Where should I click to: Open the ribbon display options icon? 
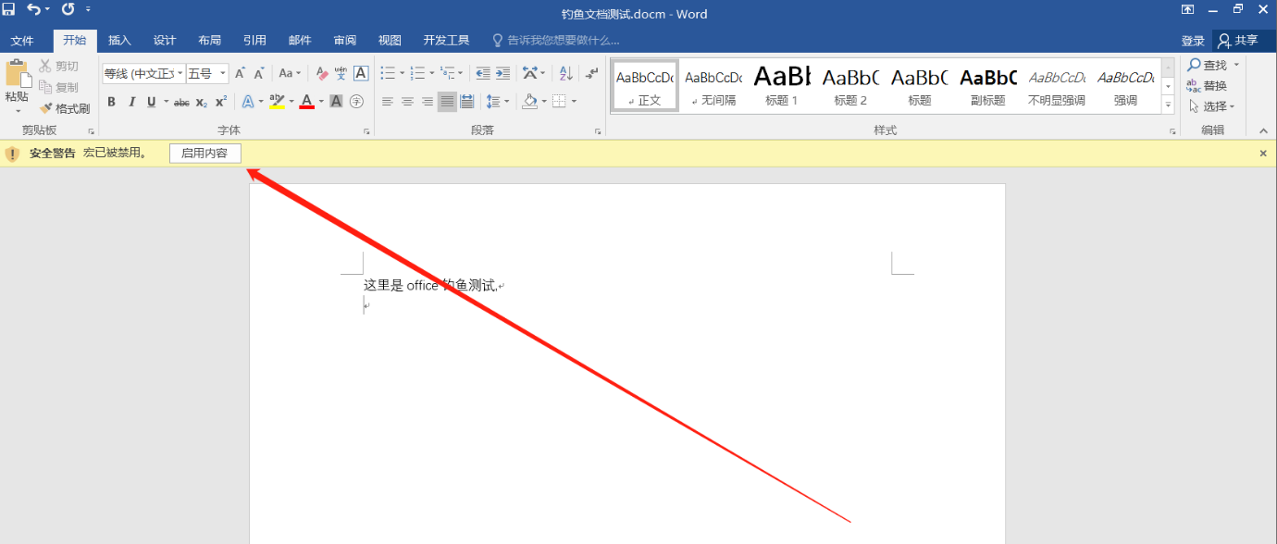pos(1187,9)
